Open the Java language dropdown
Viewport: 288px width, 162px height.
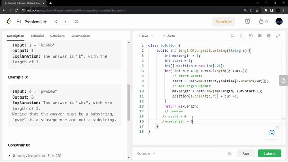[x=146, y=36]
